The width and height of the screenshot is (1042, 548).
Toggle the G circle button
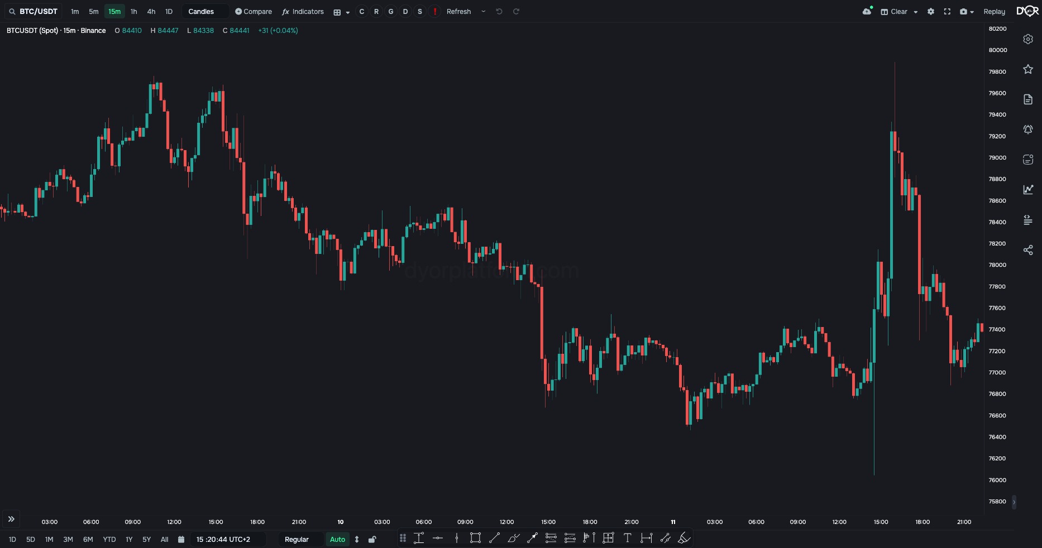391,11
